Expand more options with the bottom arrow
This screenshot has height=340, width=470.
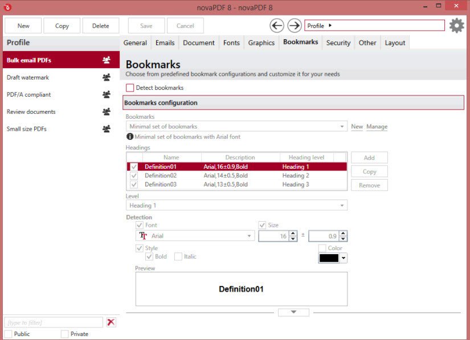293,312
